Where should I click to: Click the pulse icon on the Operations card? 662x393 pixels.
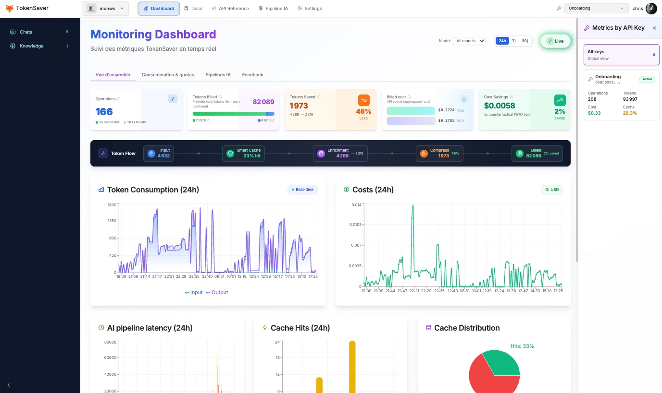pos(173,99)
